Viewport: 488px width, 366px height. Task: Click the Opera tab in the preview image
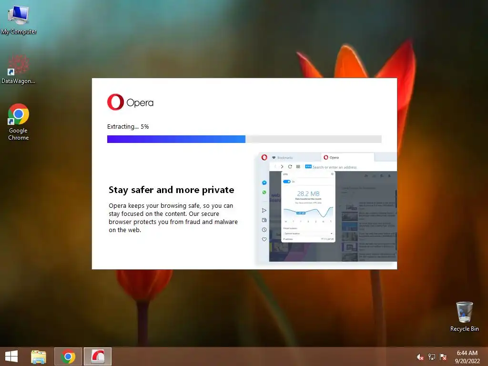coord(347,157)
